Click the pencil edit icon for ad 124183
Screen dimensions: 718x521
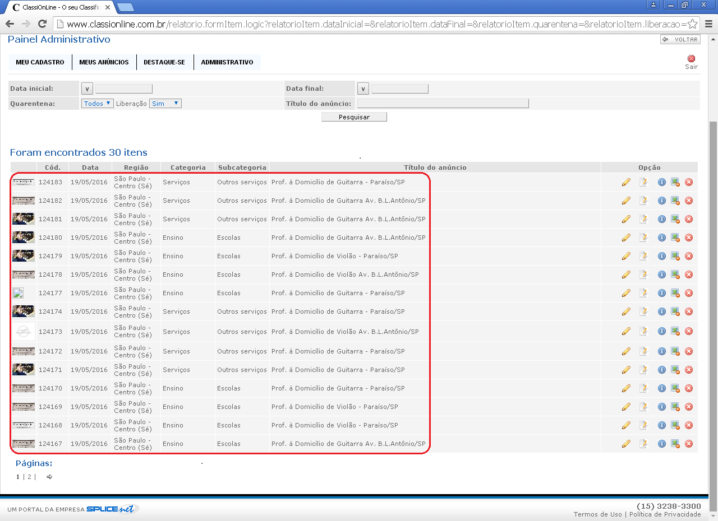(626, 182)
